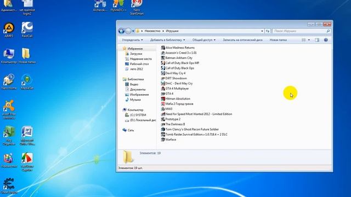Click the Prototype 2 shortcut
This screenshot has height=197, width=351.
point(171,119)
